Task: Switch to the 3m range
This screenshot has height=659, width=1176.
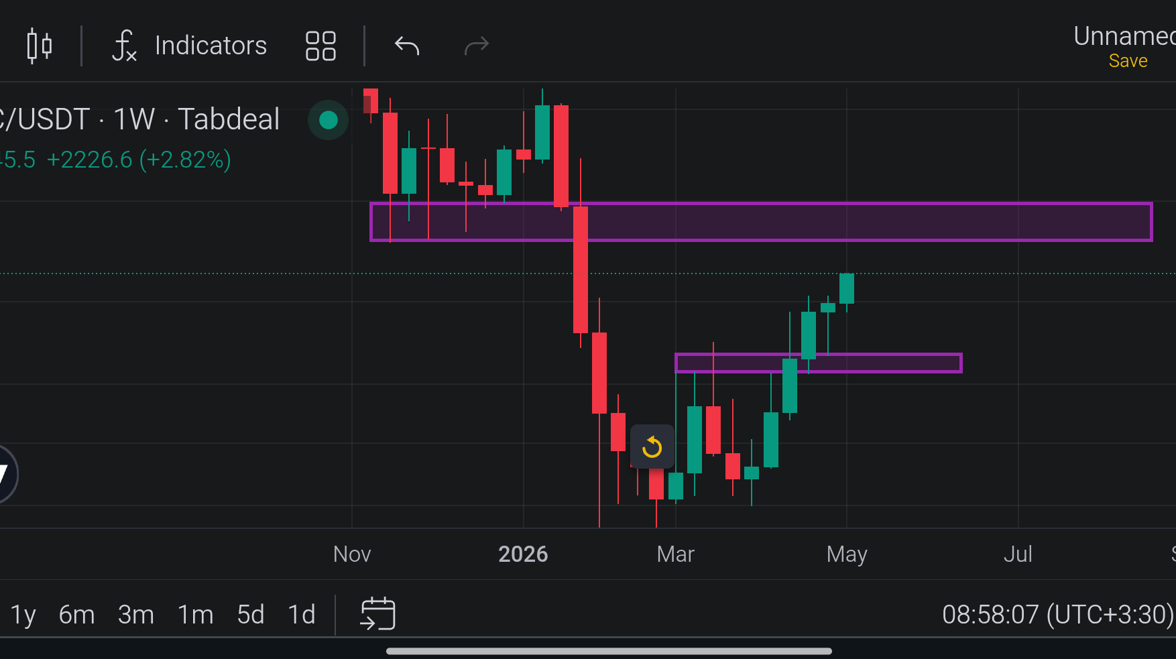Action: 136,614
